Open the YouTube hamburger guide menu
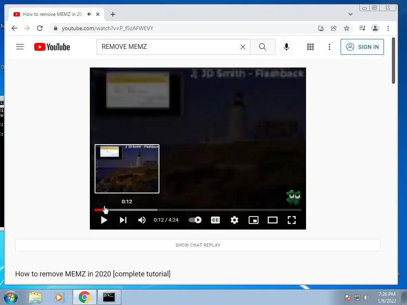407x305 pixels. (20, 47)
